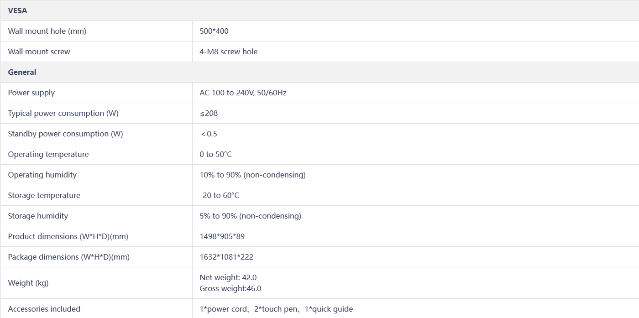Screen dimensions: 639x318
Task: Select the Wall mount hole (mm) label
Action: [x=47, y=31]
